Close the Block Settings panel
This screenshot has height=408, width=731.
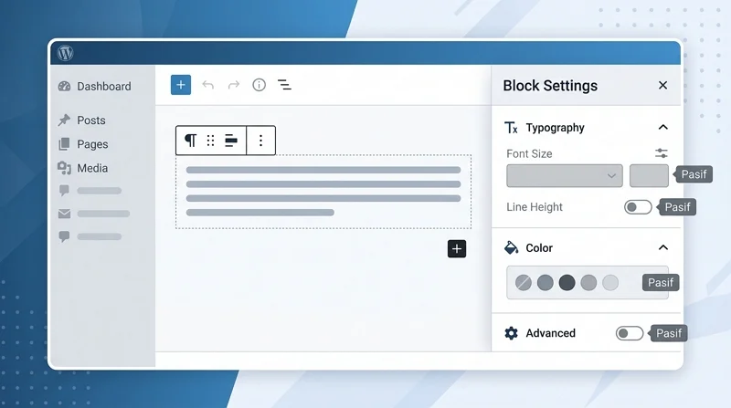(x=663, y=85)
